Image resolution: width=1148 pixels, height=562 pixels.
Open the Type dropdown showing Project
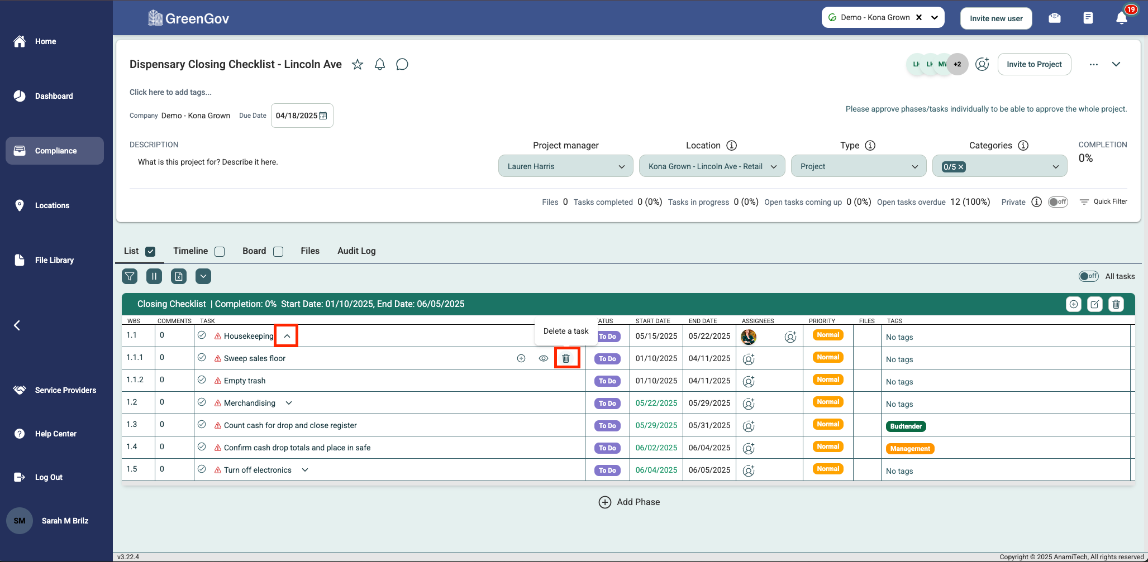pyautogui.click(x=859, y=166)
